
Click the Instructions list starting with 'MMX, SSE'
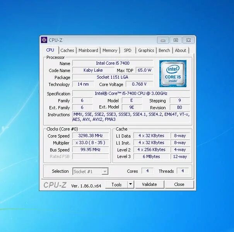click(x=131, y=117)
